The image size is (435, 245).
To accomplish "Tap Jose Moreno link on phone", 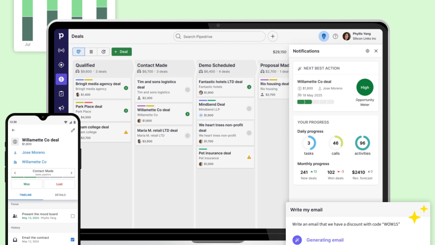I will 33,152.
